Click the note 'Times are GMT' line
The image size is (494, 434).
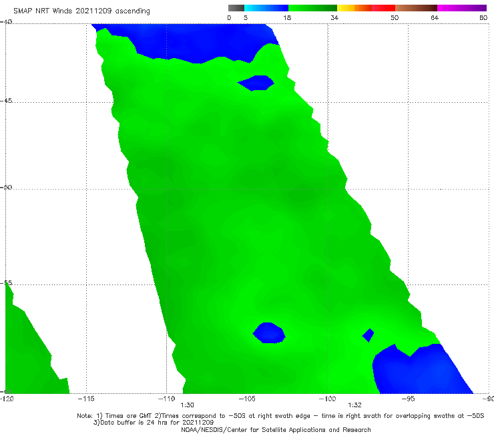pos(280,416)
